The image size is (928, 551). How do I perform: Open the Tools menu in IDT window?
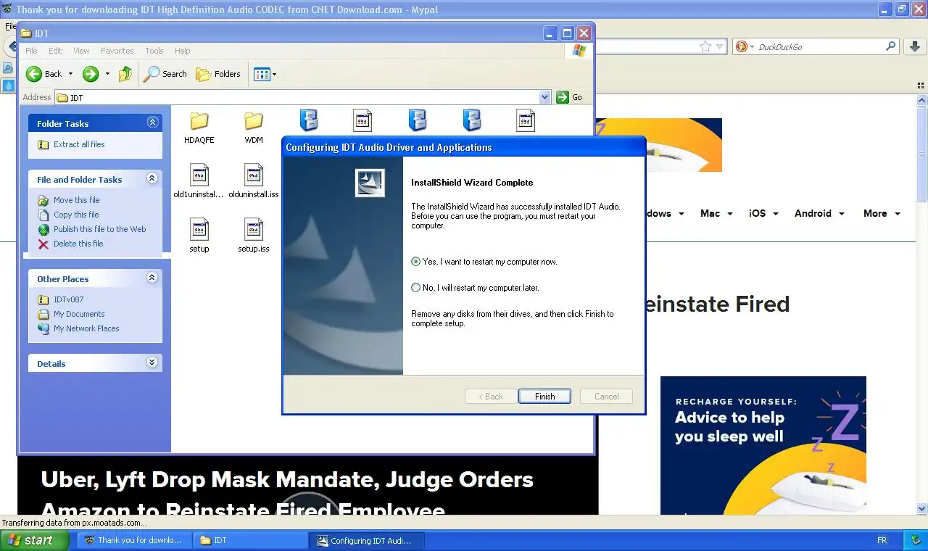154,51
